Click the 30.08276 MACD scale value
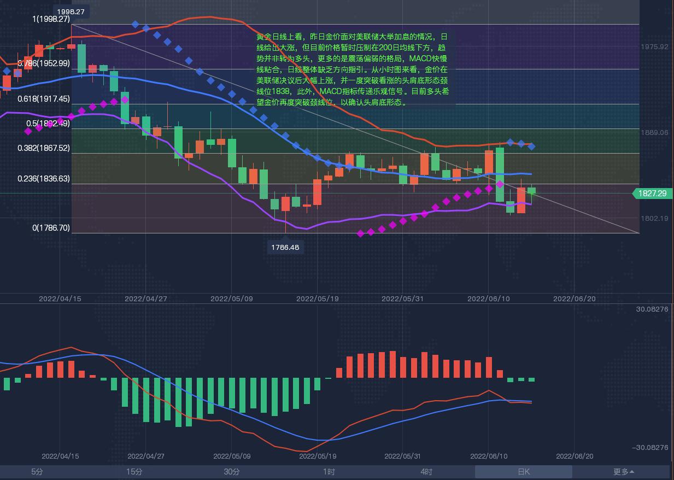This screenshot has height=480, width=674. 652,309
